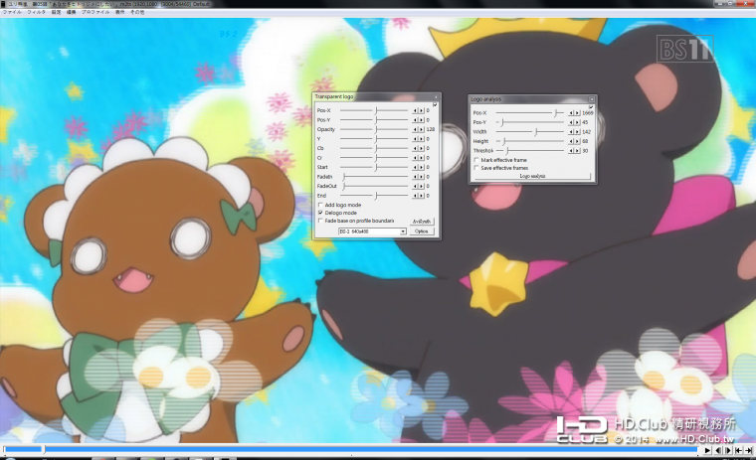The image size is (756, 460).
Task: Step forward one frame
Action: tap(728, 450)
